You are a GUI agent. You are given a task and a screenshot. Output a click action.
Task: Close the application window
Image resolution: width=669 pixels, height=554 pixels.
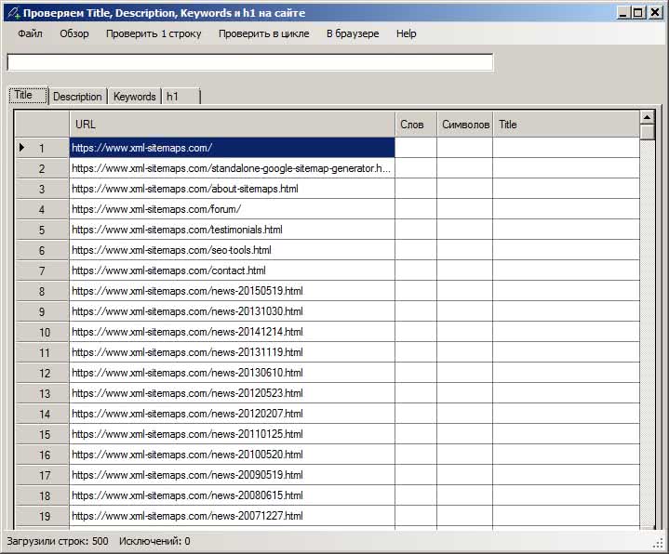[x=655, y=13]
